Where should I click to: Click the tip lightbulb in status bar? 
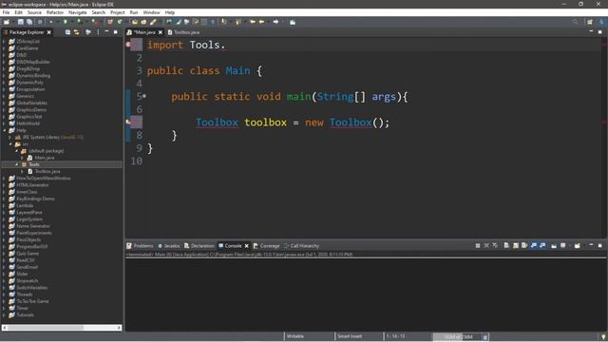point(603,336)
